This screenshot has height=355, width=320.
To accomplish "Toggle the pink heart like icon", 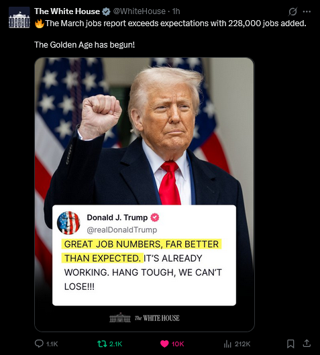I will [x=164, y=344].
